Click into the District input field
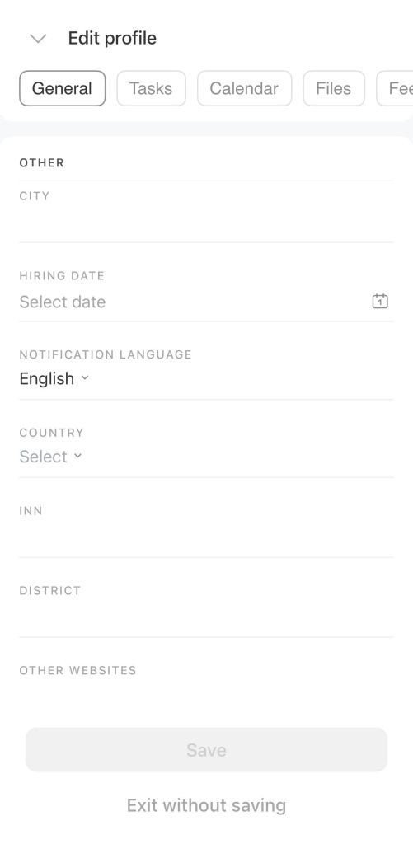Screen dimensions: 413x844 click(x=206, y=617)
